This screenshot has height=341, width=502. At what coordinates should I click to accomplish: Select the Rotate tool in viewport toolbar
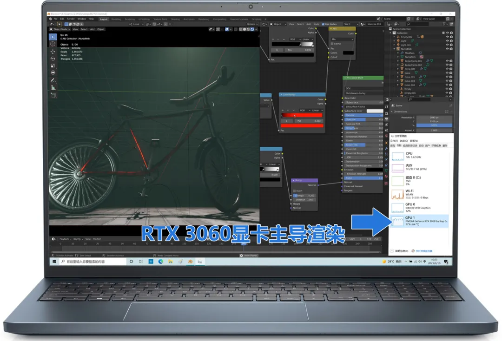(53, 59)
